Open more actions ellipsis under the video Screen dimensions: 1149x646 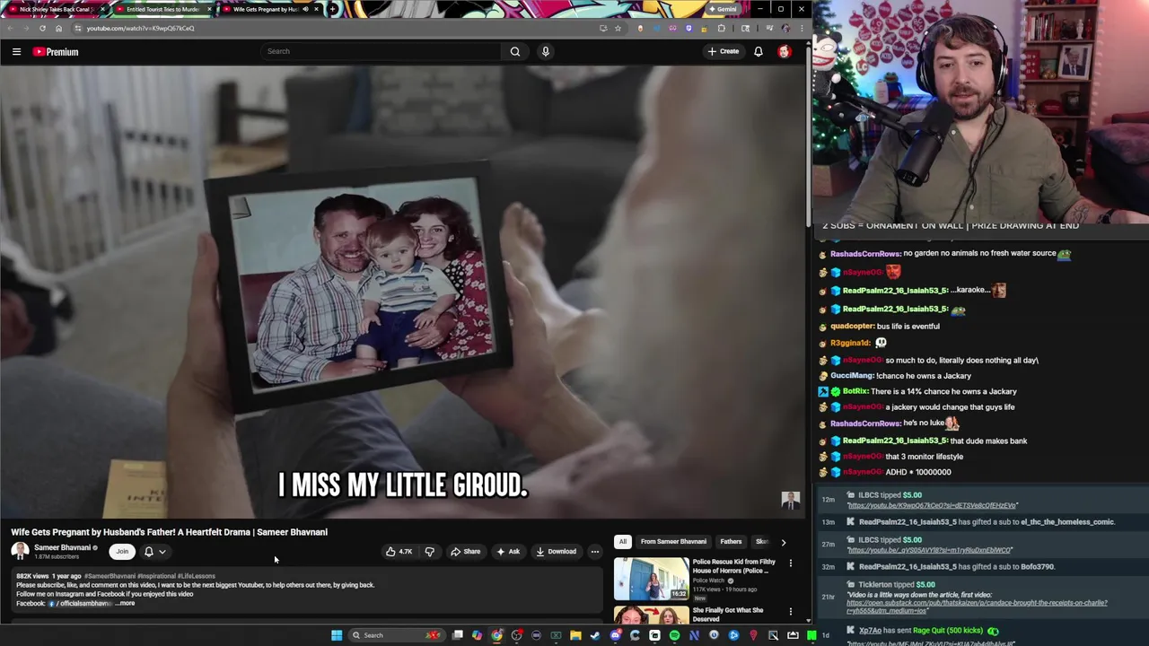pyautogui.click(x=594, y=552)
